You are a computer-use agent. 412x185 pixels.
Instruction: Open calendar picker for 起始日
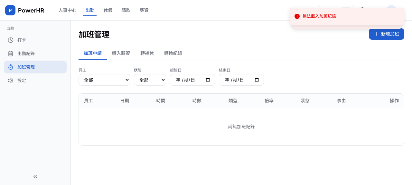click(208, 80)
